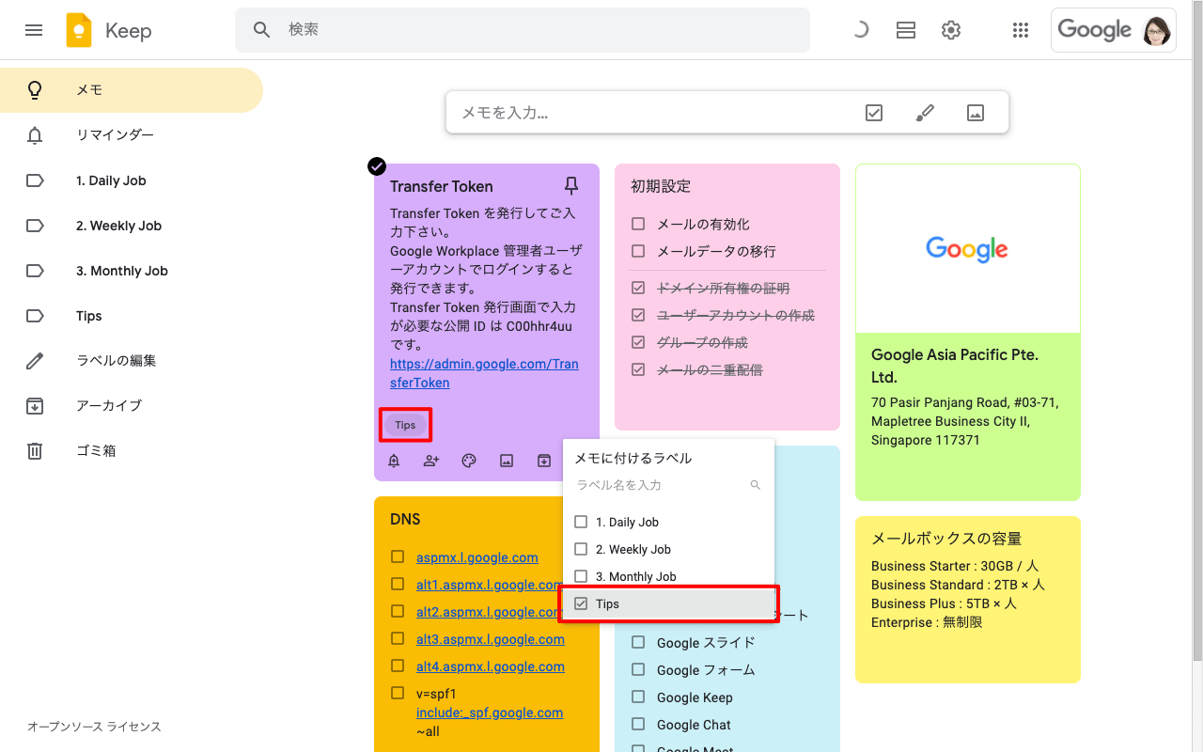The width and height of the screenshot is (1203, 752).
Task: Uncheck グループの作成 item
Action: pyautogui.click(x=638, y=342)
